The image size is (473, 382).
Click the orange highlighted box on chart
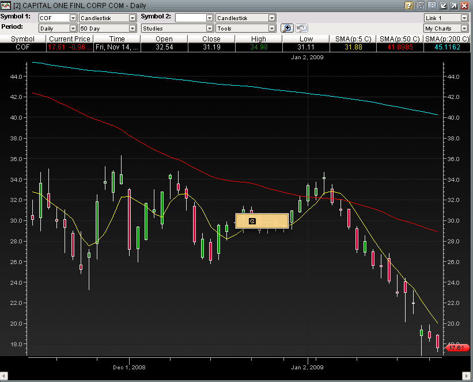point(262,221)
